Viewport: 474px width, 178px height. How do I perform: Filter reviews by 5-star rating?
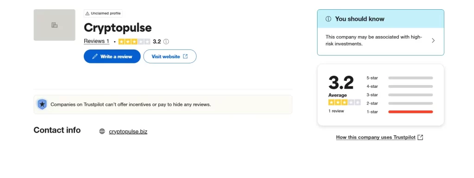[399, 78]
